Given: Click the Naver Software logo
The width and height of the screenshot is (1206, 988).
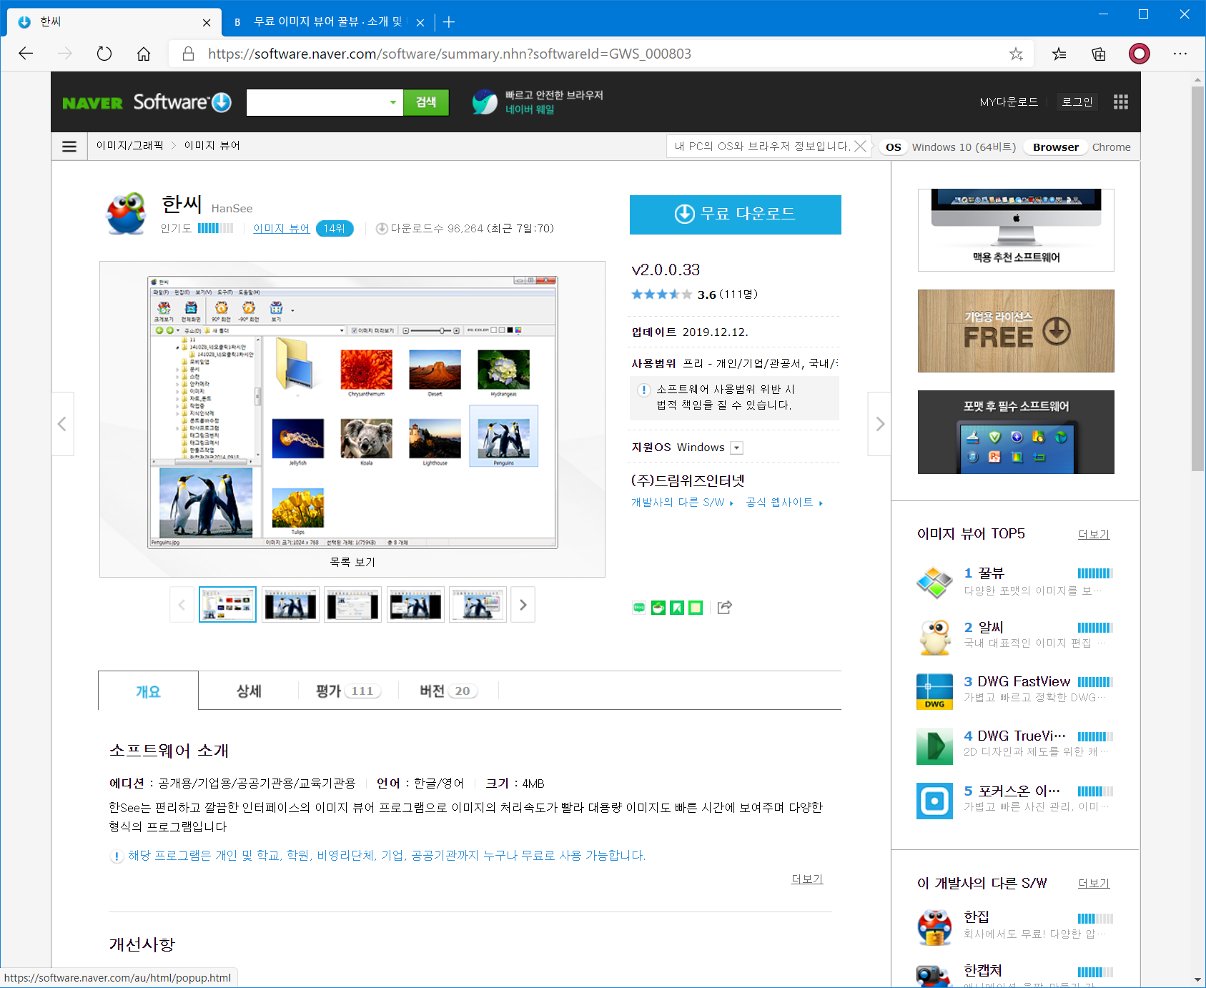Looking at the screenshot, I should pyautogui.click(x=147, y=102).
